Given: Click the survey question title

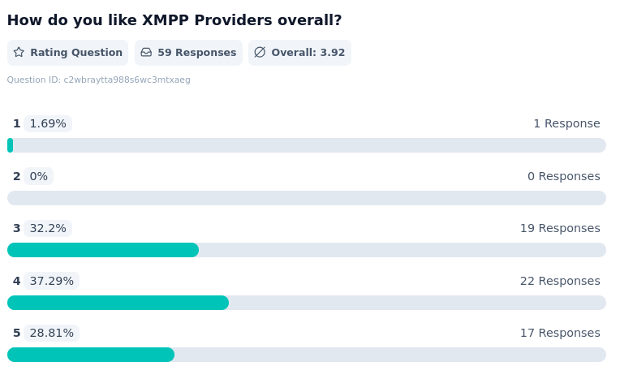Looking at the screenshot, I should [x=174, y=20].
